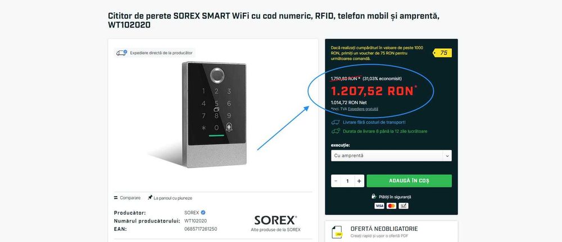Add product with ADAUGĂ ÎN COȘ button
The image size is (562, 242).
(x=409, y=181)
